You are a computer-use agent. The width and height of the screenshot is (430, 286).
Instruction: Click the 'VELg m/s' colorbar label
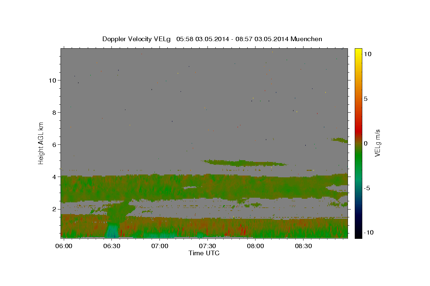377,143
